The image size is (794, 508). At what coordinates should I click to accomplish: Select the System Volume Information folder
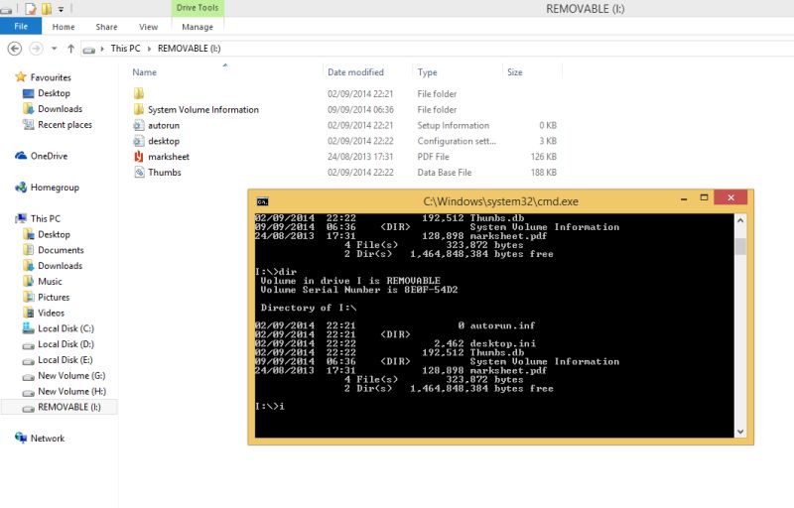click(x=202, y=109)
